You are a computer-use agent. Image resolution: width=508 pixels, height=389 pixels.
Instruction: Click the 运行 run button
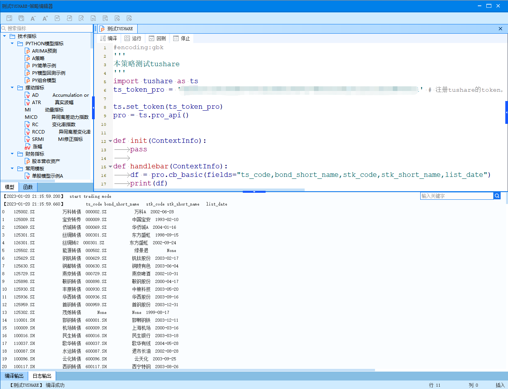(133, 38)
